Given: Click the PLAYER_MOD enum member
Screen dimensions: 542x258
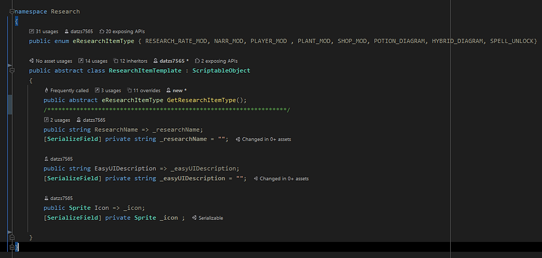Looking at the screenshot, I should 269,41.
